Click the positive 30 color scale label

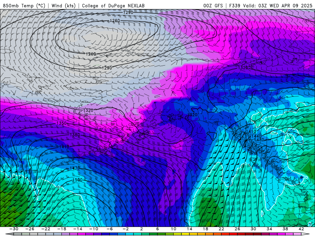pyautogui.click(x=253, y=229)
